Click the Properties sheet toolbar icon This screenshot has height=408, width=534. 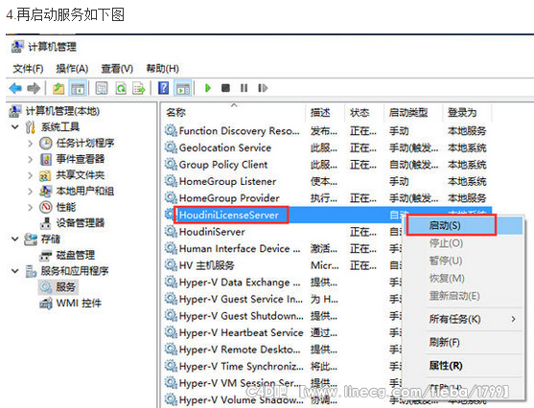[x=102, y=88]
